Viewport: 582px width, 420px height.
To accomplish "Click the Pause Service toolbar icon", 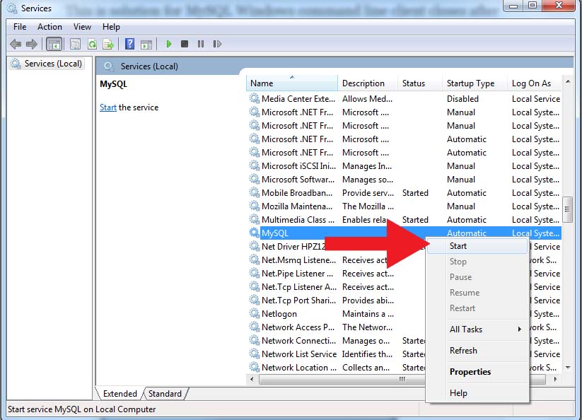I will [x=201, y=44].
